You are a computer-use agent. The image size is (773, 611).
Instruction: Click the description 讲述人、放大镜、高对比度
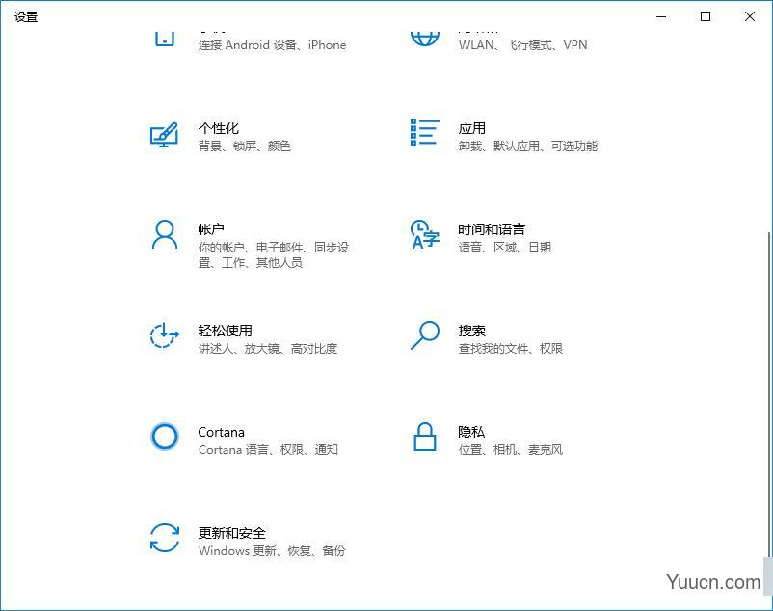[268, 348]
